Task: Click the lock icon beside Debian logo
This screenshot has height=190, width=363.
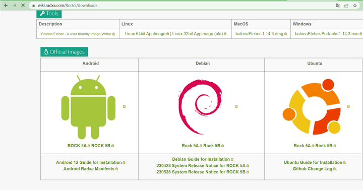Action: (x=236, y=106)
